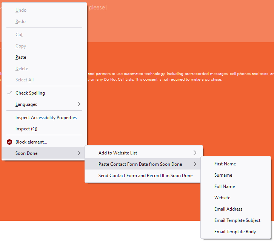Expand the Soon Done submenu chevron
Viewport: 274px width, 243px height.
pos(79,153)
